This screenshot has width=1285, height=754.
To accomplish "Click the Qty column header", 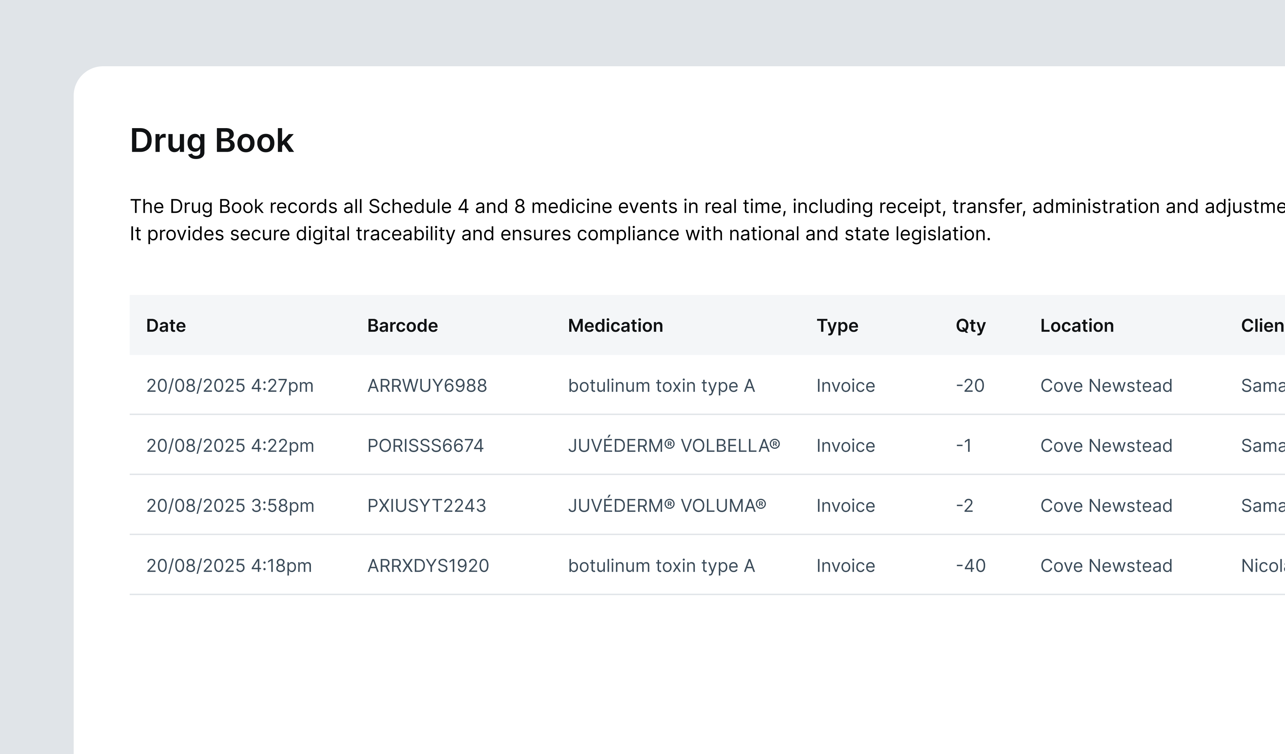I will pyautogui.click(x=970, y=325).
